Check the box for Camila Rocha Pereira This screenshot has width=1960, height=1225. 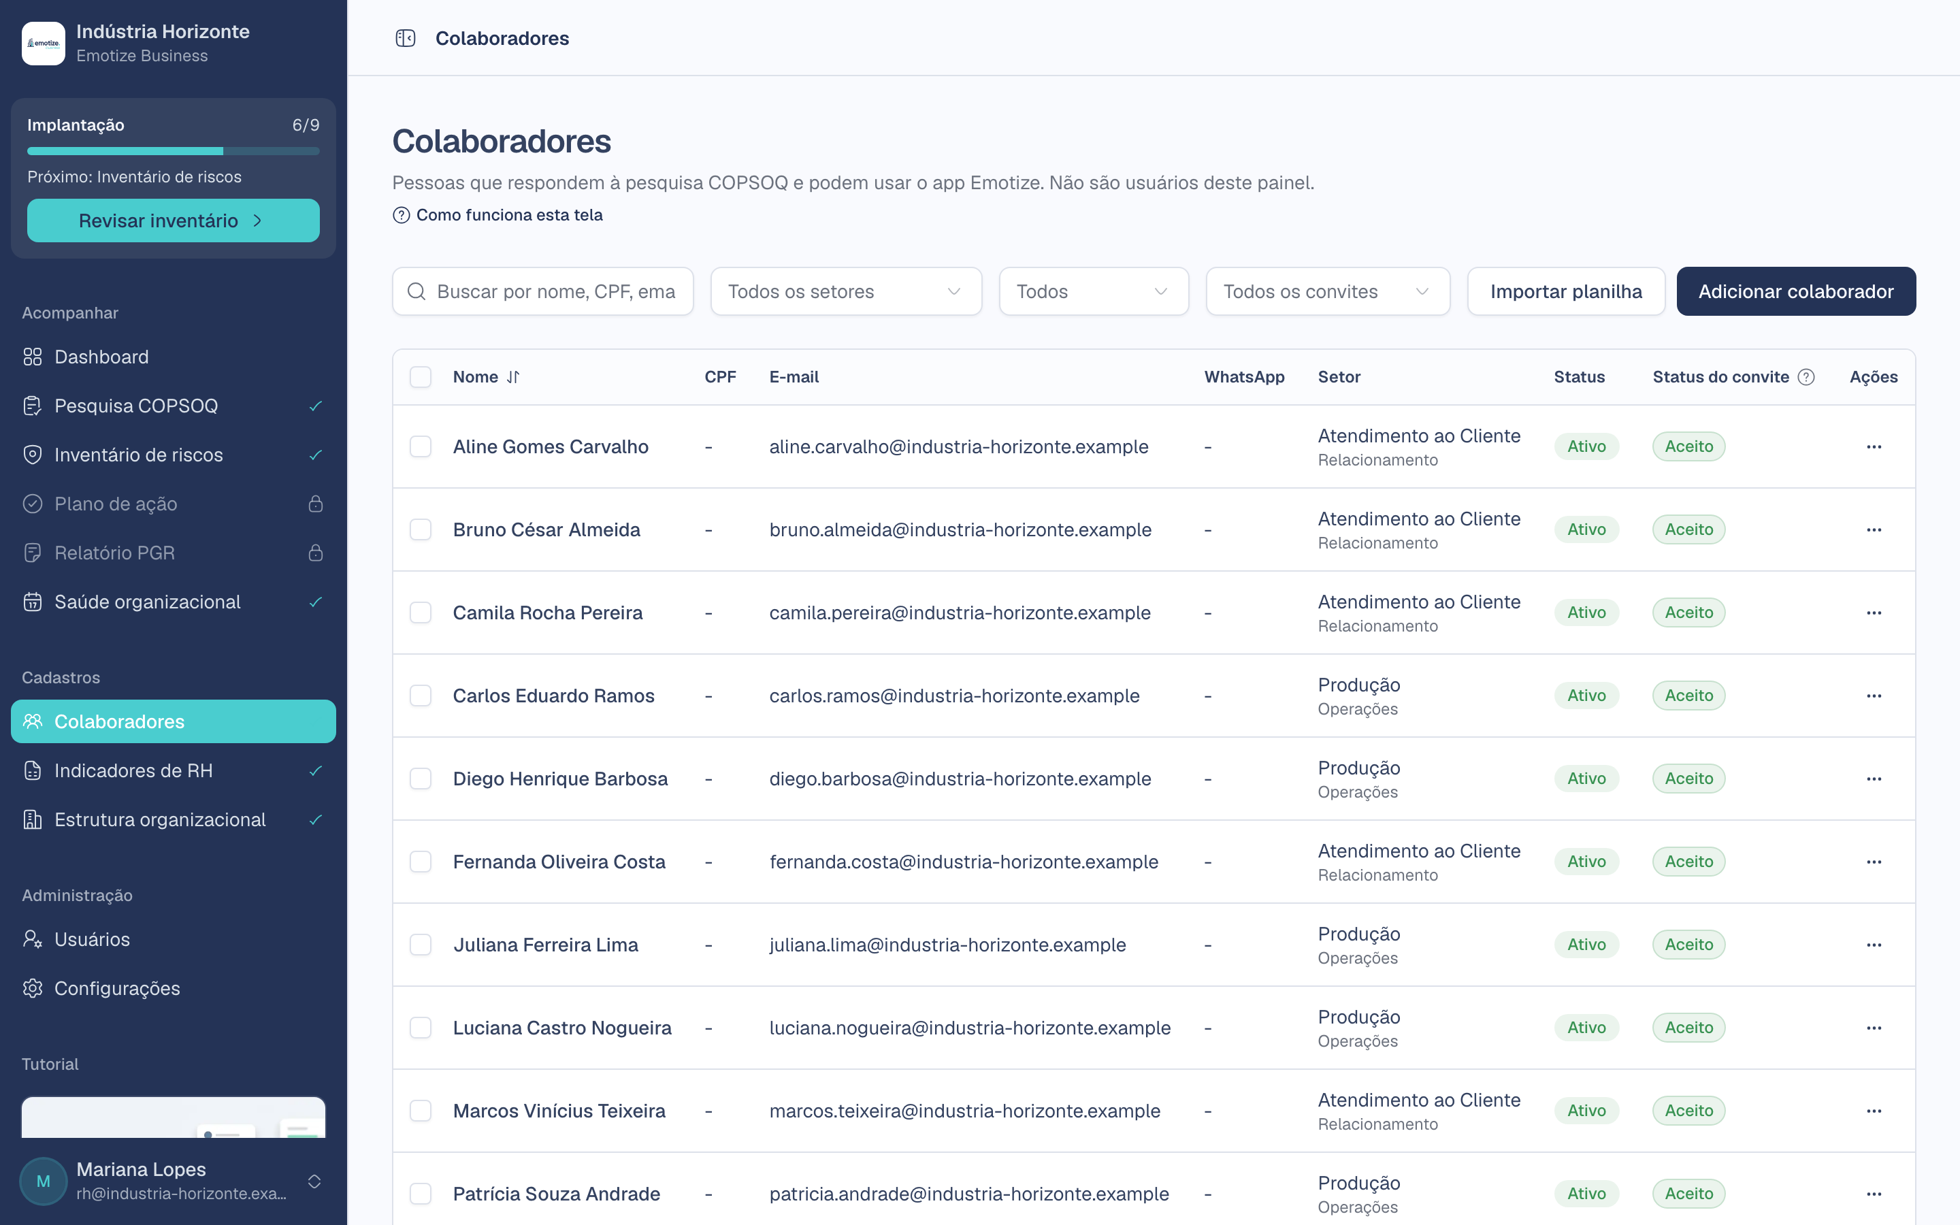421,612
